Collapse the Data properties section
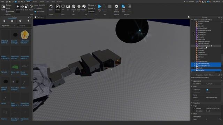Viewport: 223px width, 125px height. pyautogui.click(x=192, y=86)
